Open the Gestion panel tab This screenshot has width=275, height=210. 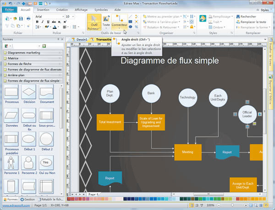(27, 199)
